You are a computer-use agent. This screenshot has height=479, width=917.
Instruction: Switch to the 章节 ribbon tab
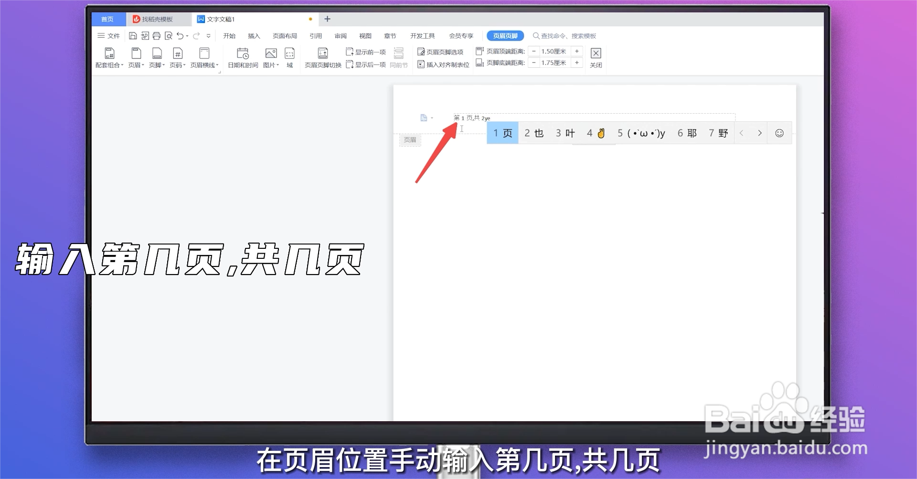390,36
